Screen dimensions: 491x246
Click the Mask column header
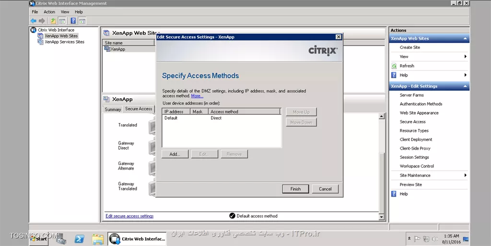click(x=199, y=111)
